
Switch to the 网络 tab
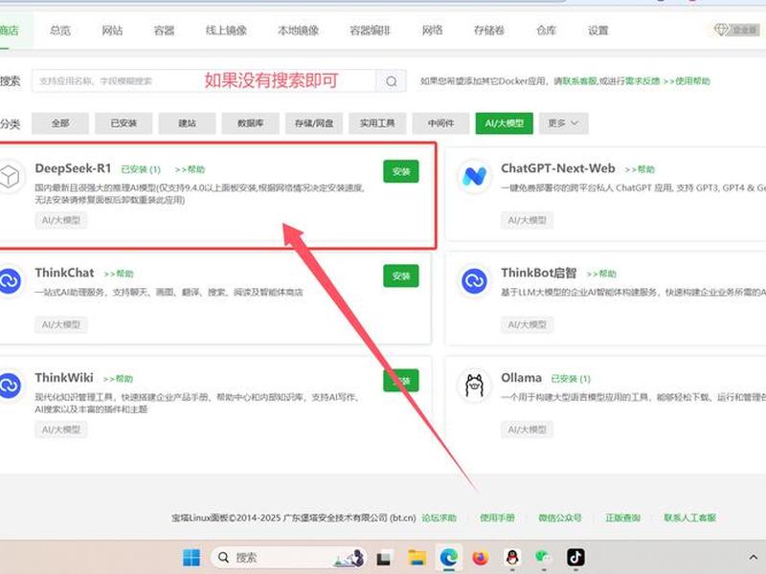(433, 31)
